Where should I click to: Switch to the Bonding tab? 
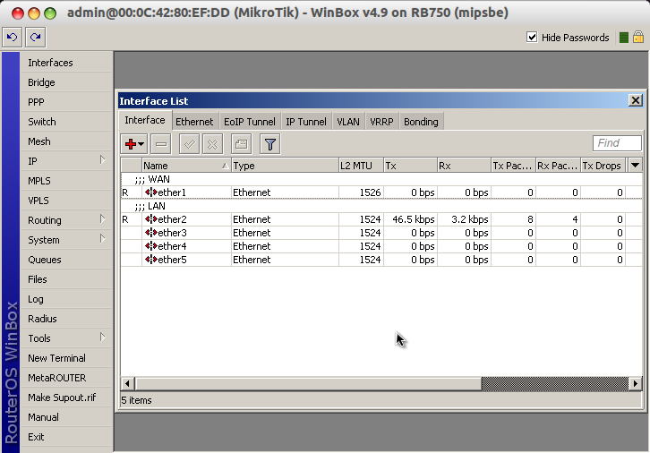click(421, 122)
